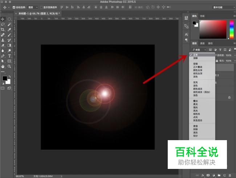Click the 66.67% zoom level field
Viewport: 236px width, 178px height.
(20, 176)
